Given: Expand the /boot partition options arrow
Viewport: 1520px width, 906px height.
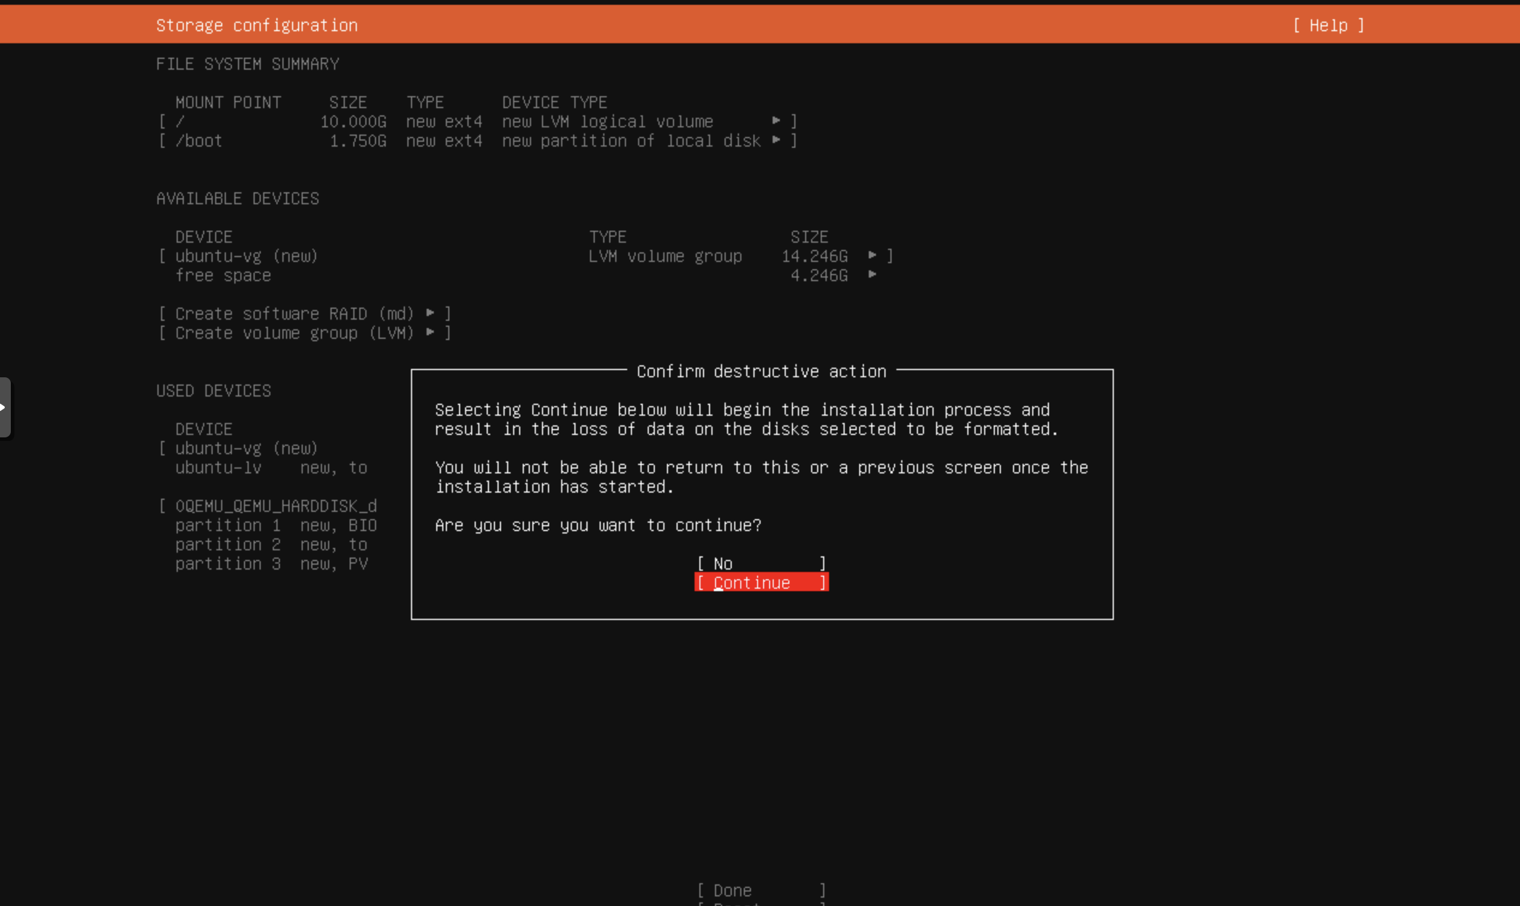Looking at the screenshot, I should pos(776,141).
